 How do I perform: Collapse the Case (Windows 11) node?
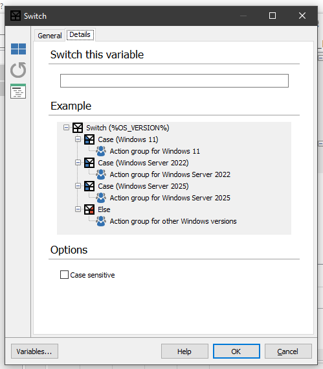point(78,139)
